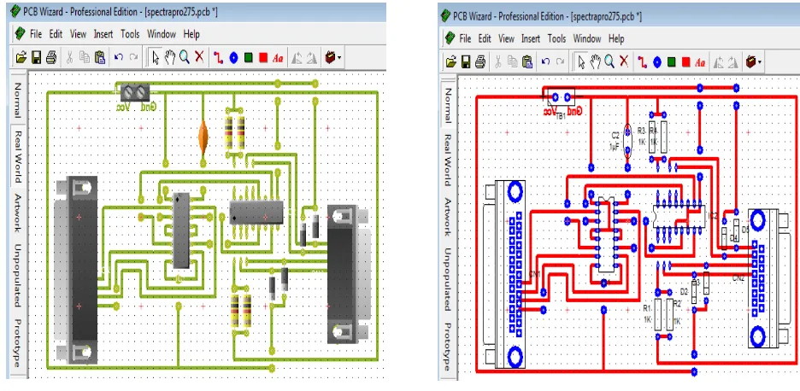
Task: Red square copper area tool, left window
Action: [x=263, y=57]
